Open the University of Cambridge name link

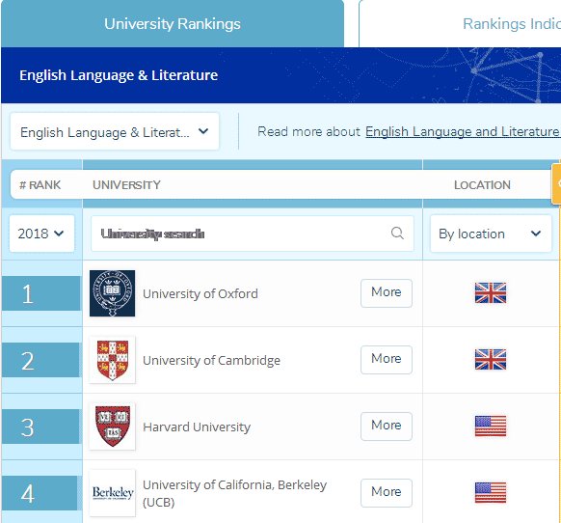click(211, 360)
